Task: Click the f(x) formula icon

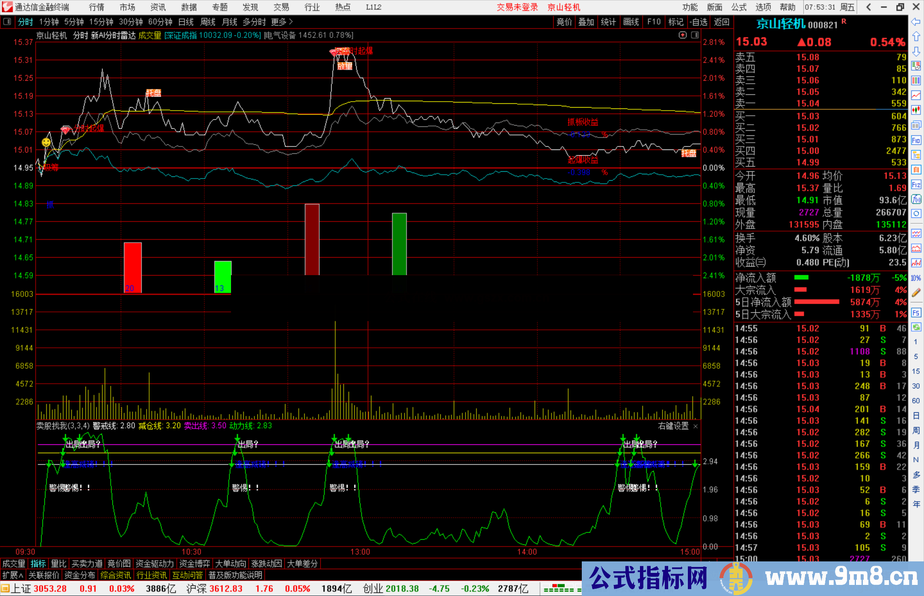Action: [916, 199]
